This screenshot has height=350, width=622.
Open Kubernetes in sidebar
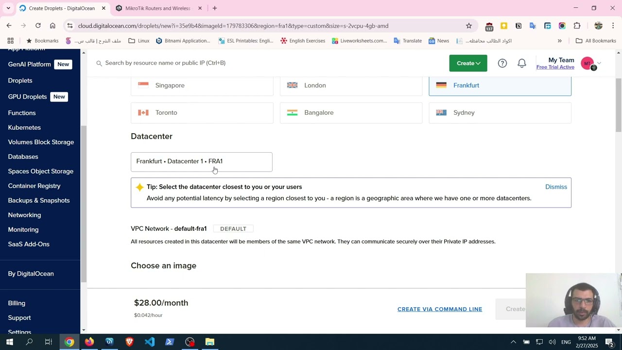click(x=24, y=127)
